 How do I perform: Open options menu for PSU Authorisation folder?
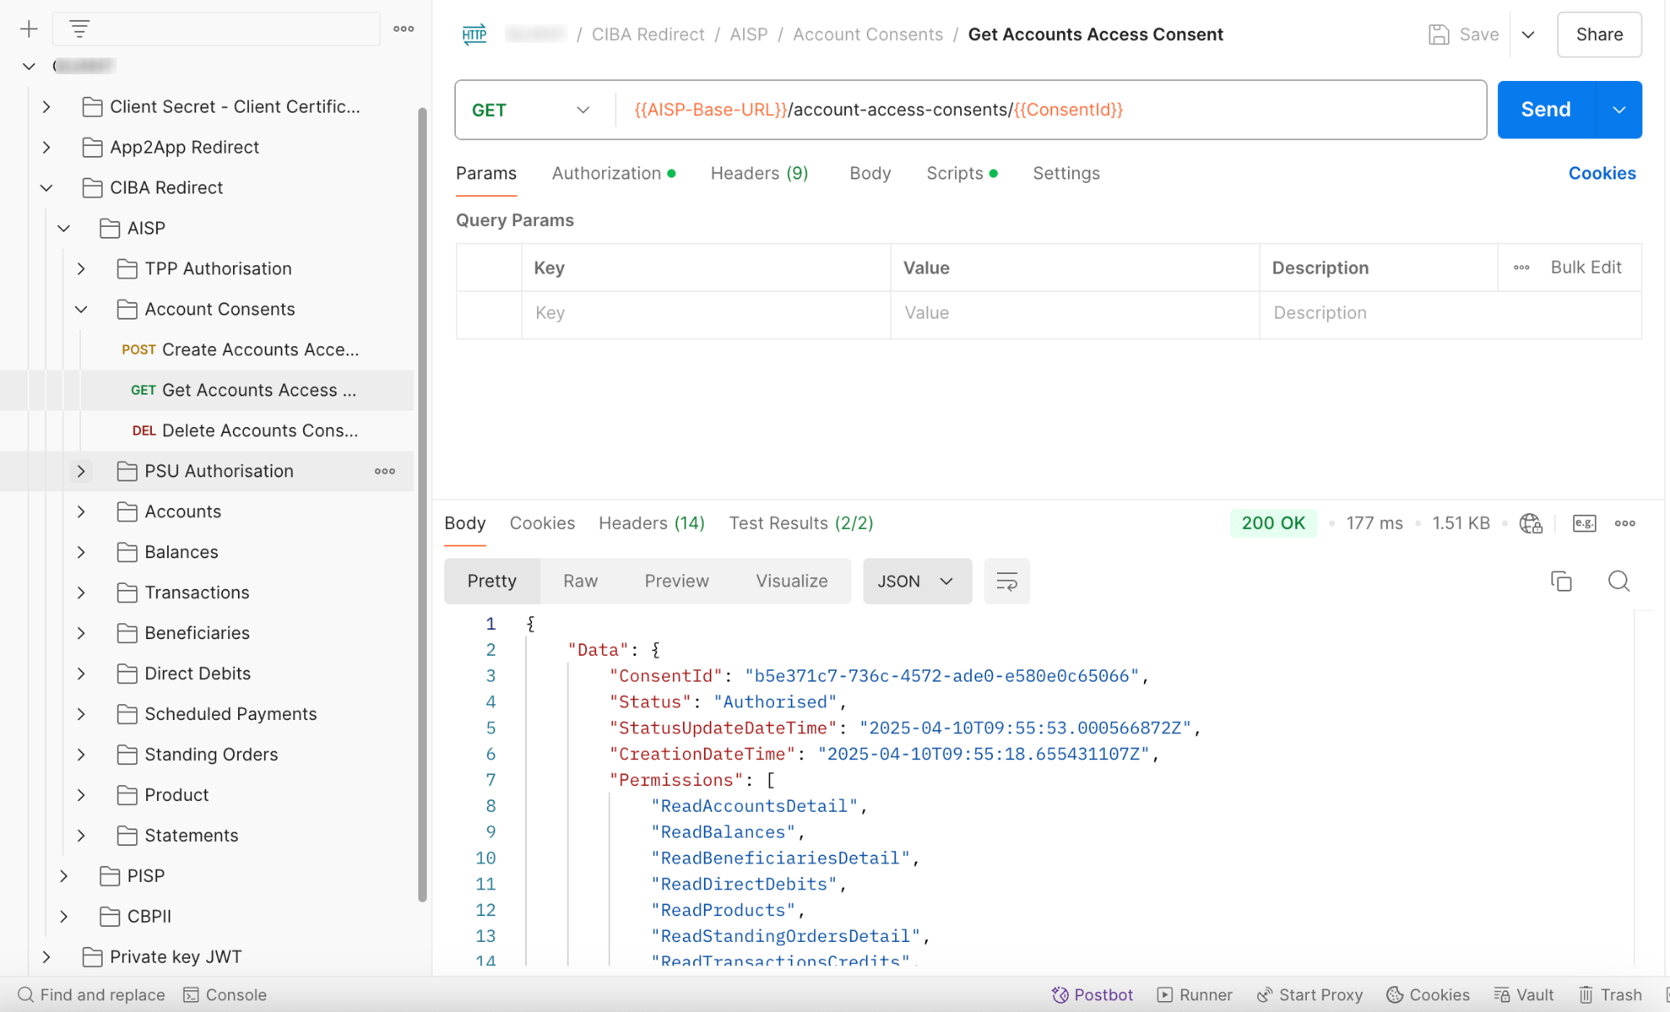(385, 471)
